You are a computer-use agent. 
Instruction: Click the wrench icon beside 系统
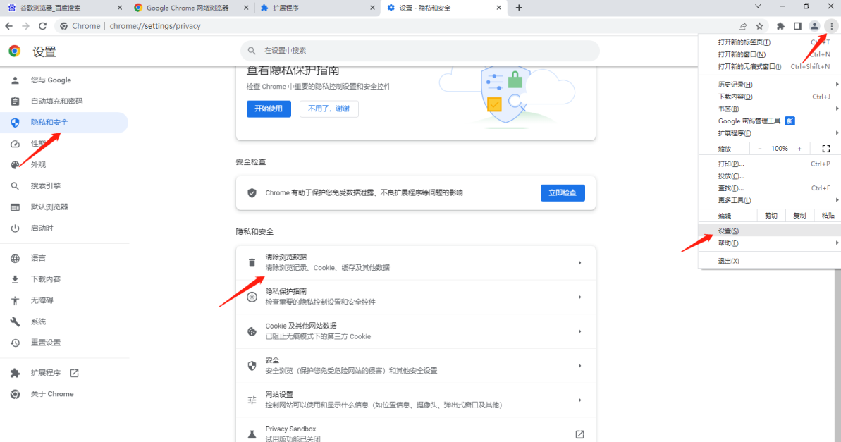[15, 321]
